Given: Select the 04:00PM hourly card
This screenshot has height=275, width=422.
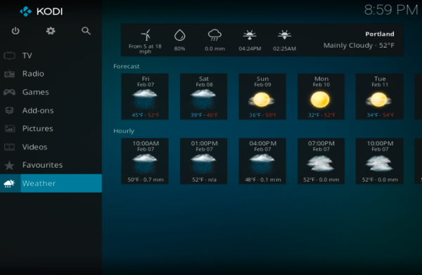Looking at the screenshot, I should tap(262, 161).
